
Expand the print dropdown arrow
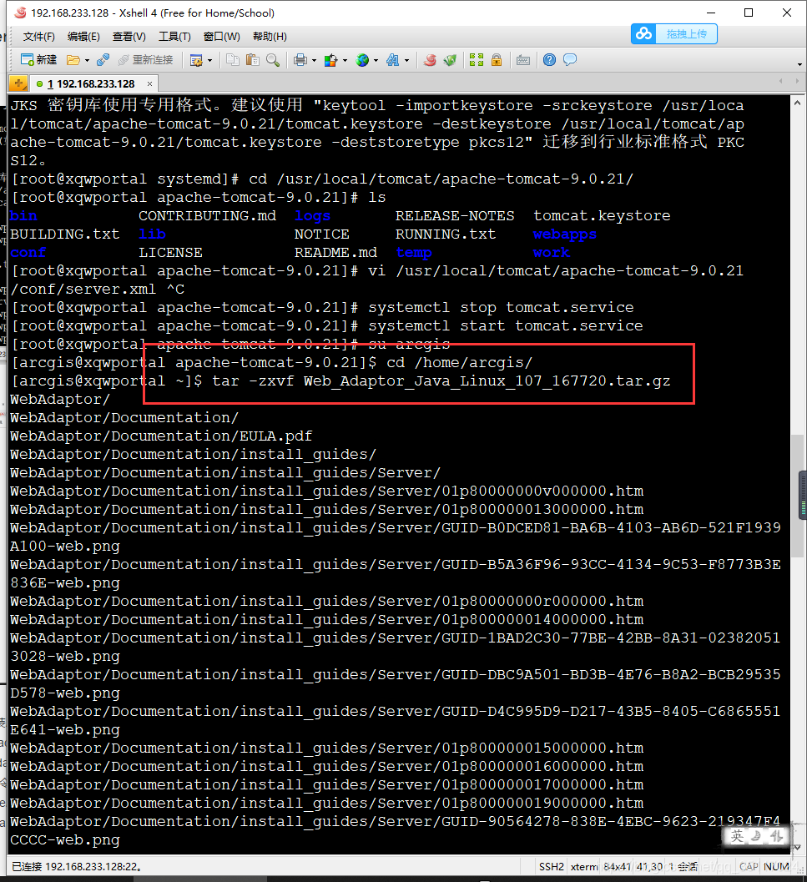pos(314,60)
